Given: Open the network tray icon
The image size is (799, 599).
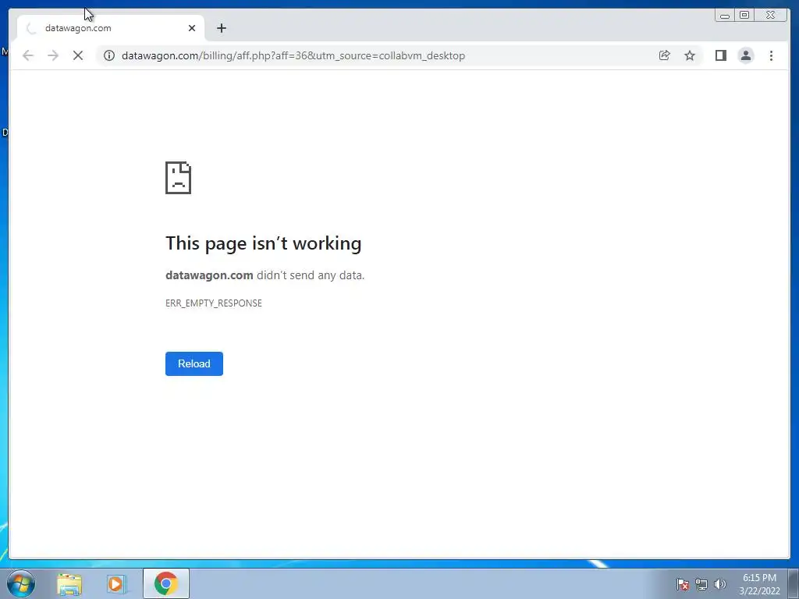Looking at the screenshot, I should pyautogui.click(x=701, y=583).
